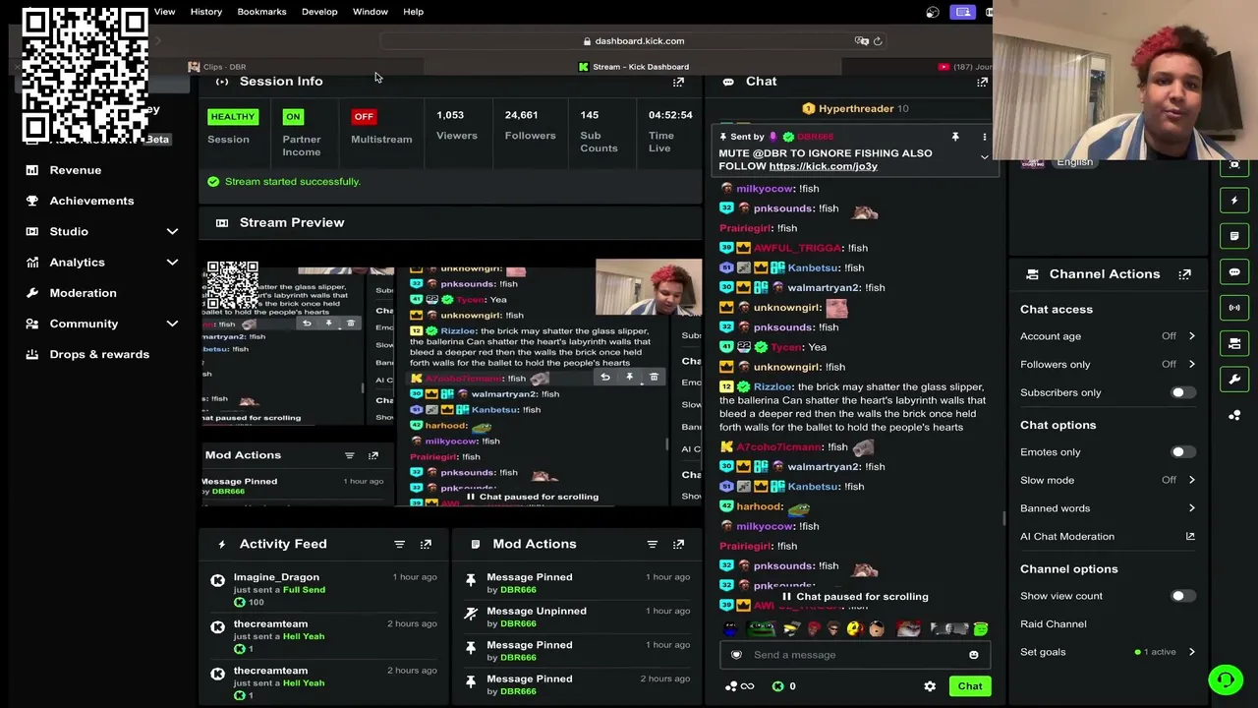1258x708 pixels.
Task: Open Set goals chevron
Action: point(1191,652)
